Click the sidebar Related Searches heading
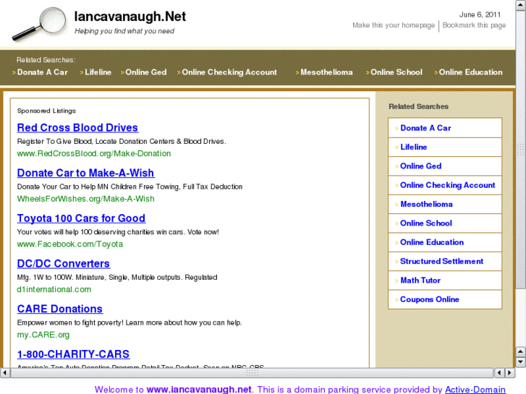 tap(418, 106)
